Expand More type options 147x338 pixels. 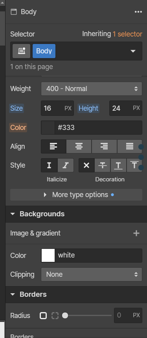(x=76, y=195)
